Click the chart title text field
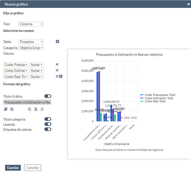The height and width of the screenshot is (175, 191). [x=27, y=102]
